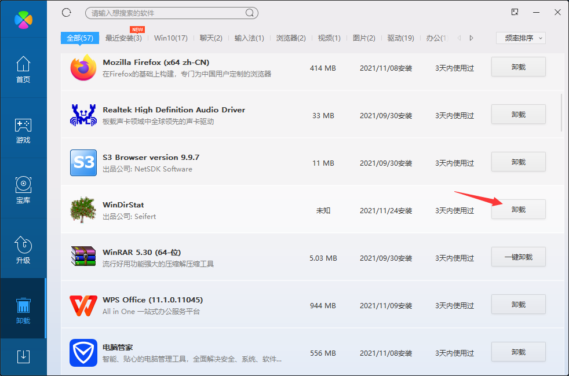Click WinRAR 5.30 (64-位) title
569x376 pixels.
pyautogui.click(x=142, y=252)
